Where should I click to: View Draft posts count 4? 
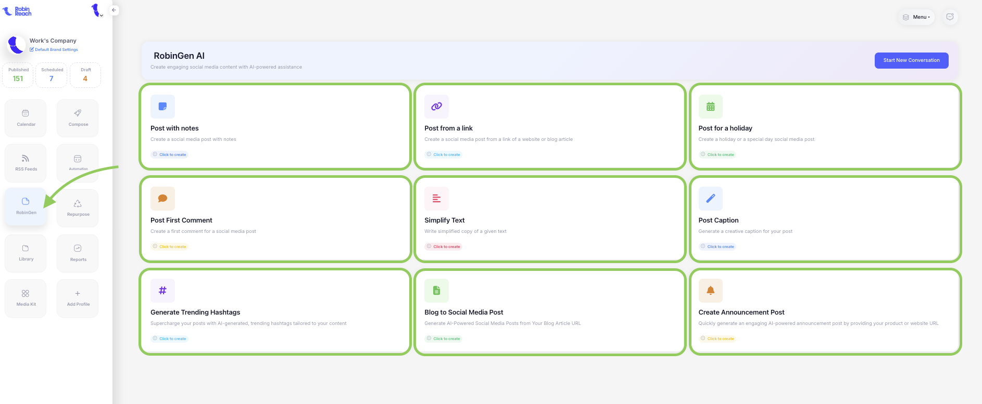85,75
